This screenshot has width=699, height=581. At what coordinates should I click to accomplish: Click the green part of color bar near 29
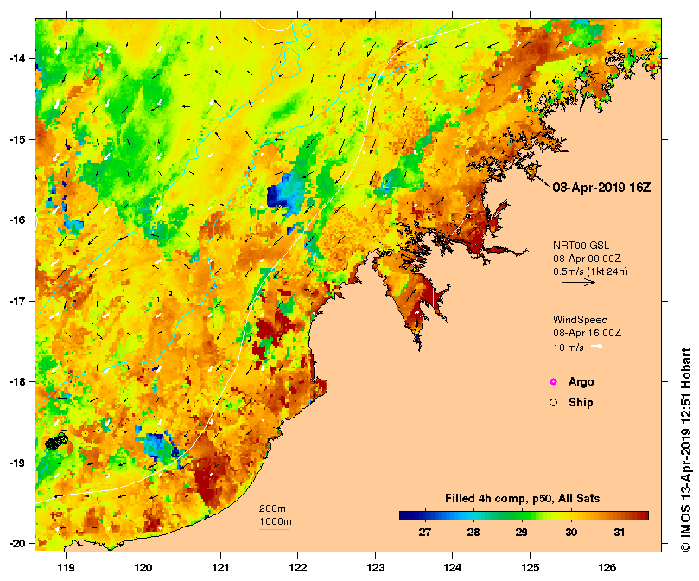[521, 516]
